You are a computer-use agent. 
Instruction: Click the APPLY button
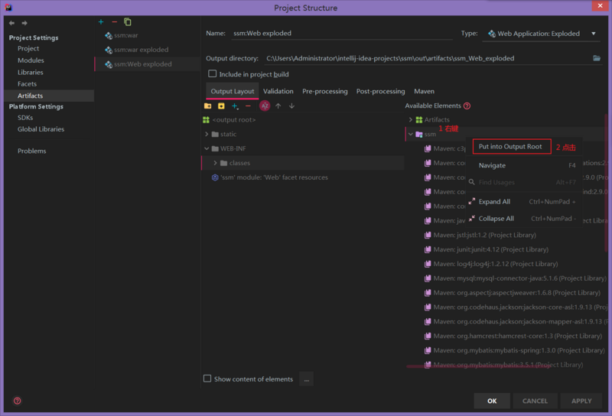click(x=581, y=401)
